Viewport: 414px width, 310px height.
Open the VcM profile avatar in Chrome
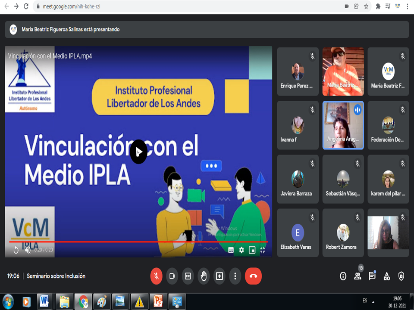398,6
